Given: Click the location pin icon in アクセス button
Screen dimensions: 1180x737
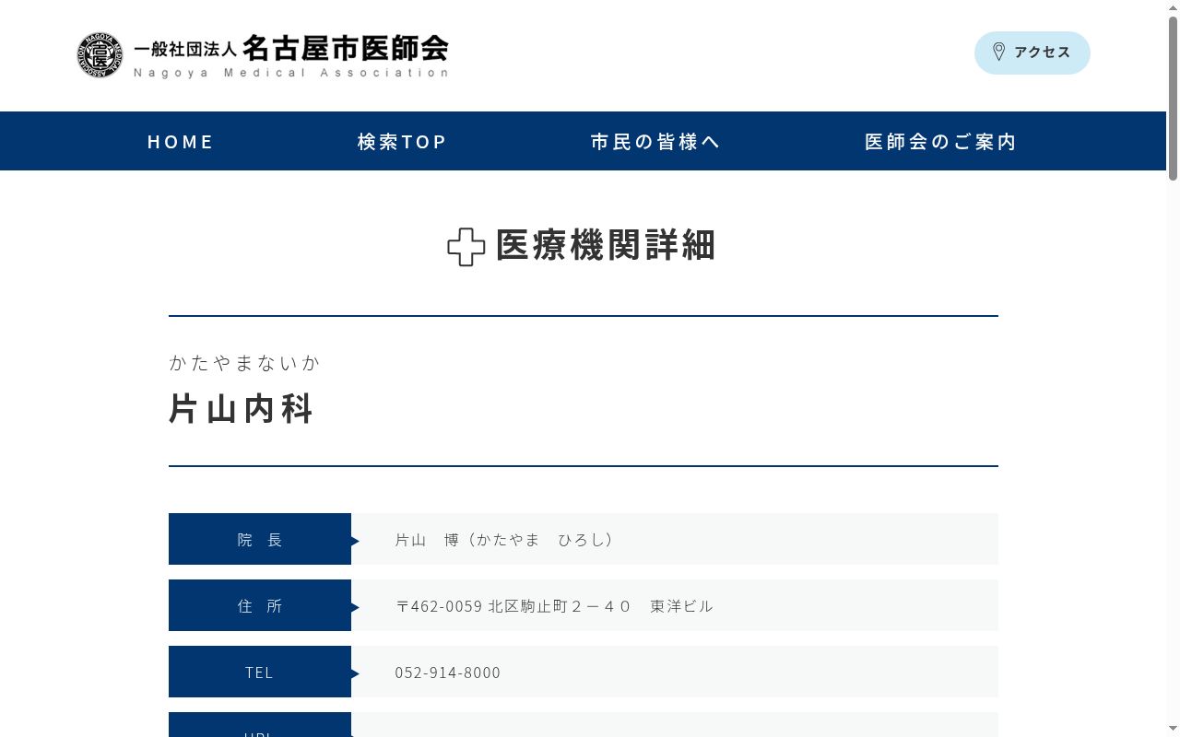Looking at the screenshot, I should pyautogui.click(x=998, y=52).
